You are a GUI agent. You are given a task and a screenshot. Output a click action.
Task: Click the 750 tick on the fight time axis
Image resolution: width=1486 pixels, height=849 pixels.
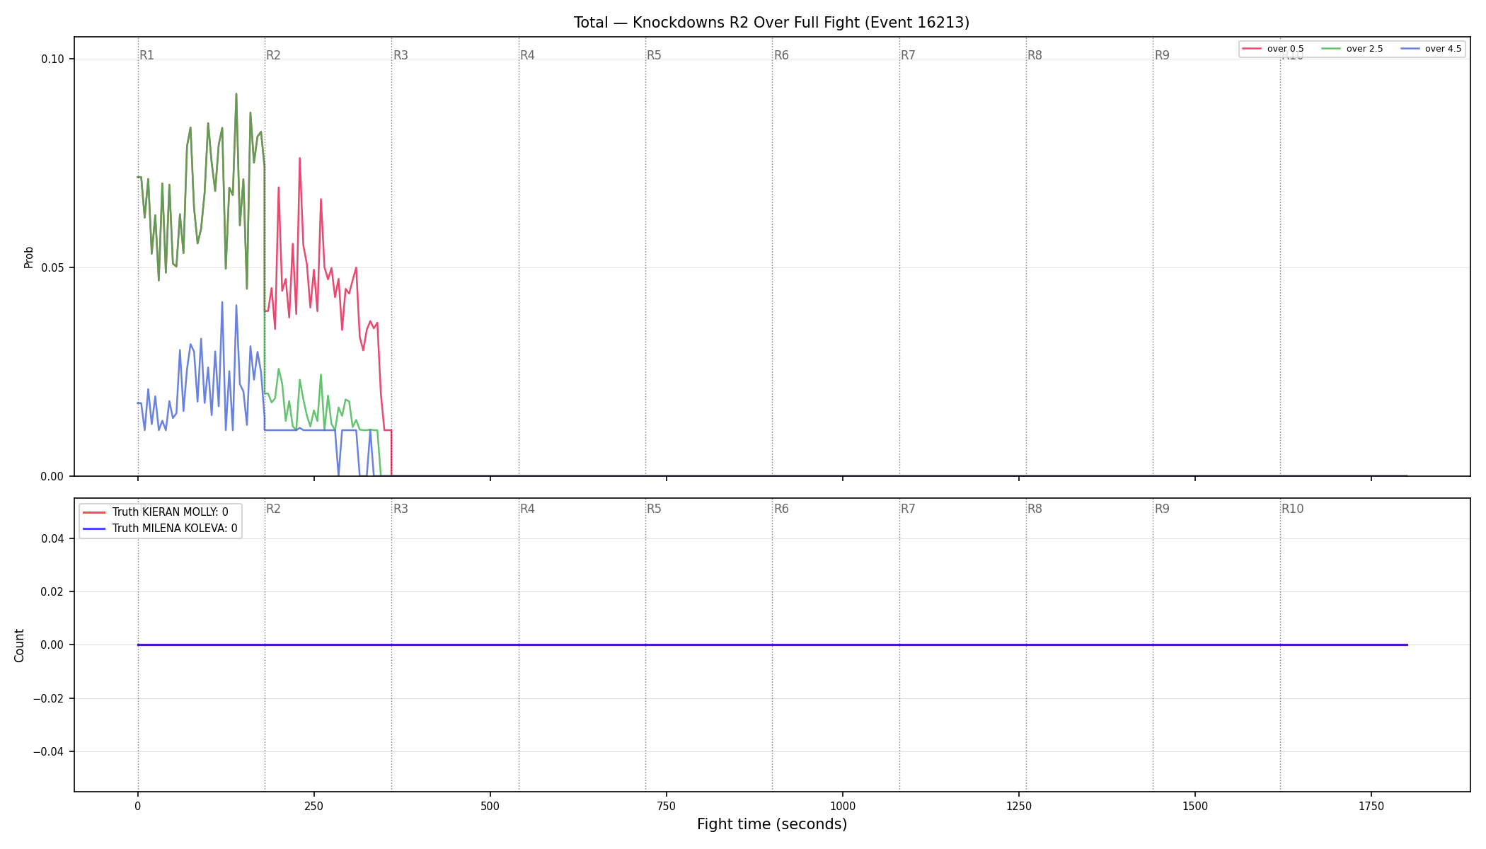[x=667, y=806]
